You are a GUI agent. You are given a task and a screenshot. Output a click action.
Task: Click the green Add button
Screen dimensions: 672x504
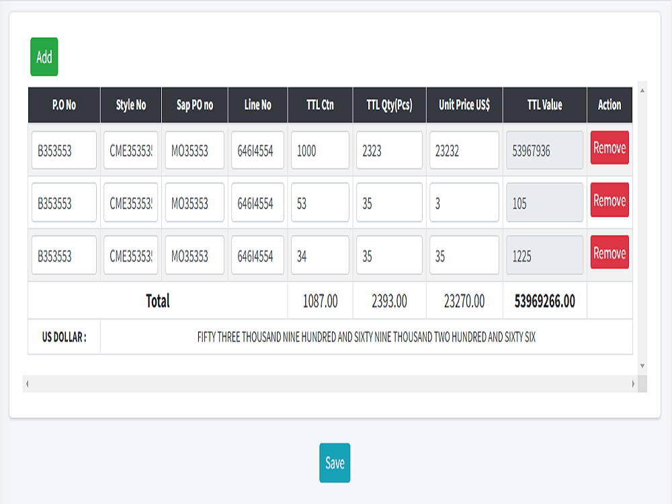coord(43,57)
